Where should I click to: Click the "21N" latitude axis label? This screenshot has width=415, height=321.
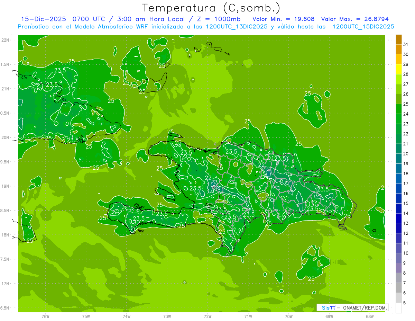coord(6,89)
